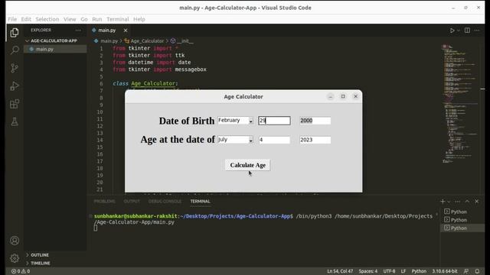Click Age_Calculator class name in code
Viewport: 490px width, 275px height.
point(153,83)
